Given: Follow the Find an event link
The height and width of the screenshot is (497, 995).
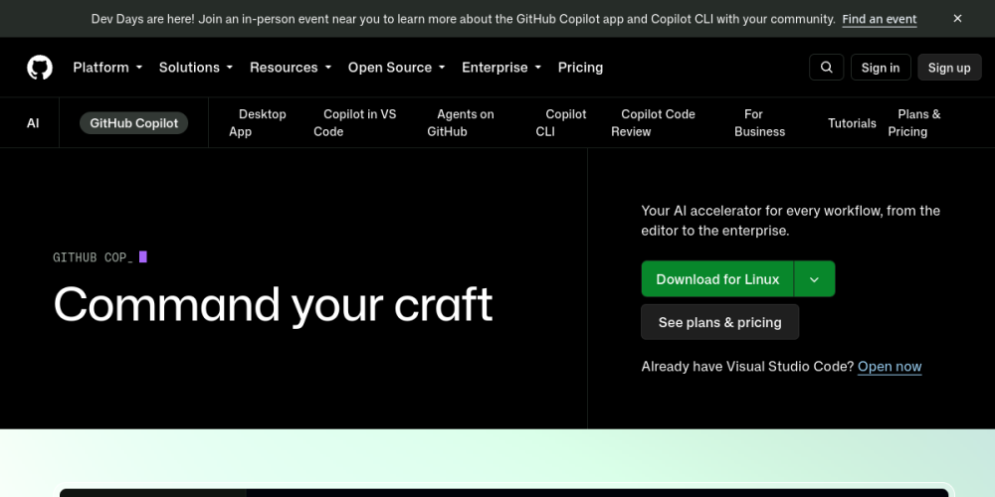Looking at the screenshot, I should click(x=879, y=19).
